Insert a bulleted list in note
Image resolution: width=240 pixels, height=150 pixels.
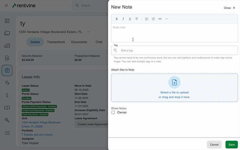153,19
